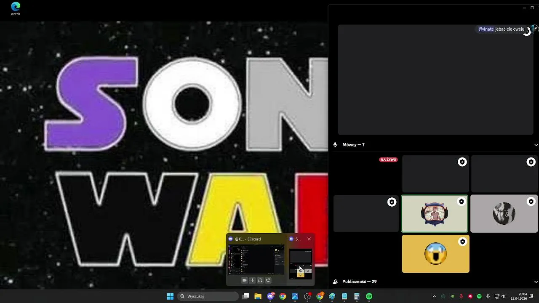Select the speaker tile with green outline
Screen dimensions: 539x303
click(435, 214)
